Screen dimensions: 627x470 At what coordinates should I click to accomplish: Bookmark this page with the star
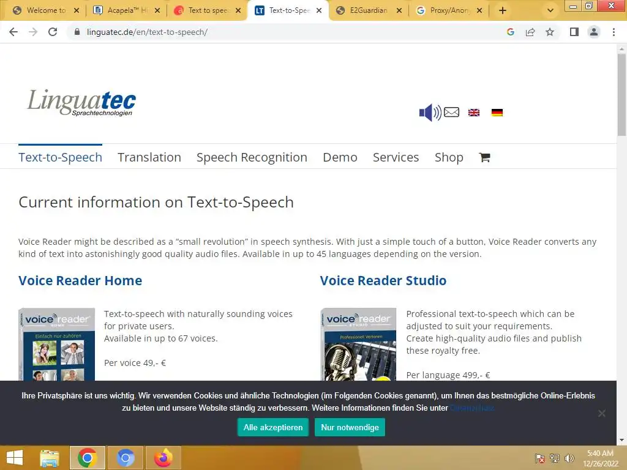[x=550, y=32]
